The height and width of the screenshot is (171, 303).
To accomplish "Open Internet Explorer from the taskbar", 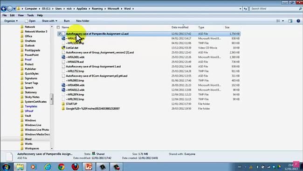I will 48,167.
